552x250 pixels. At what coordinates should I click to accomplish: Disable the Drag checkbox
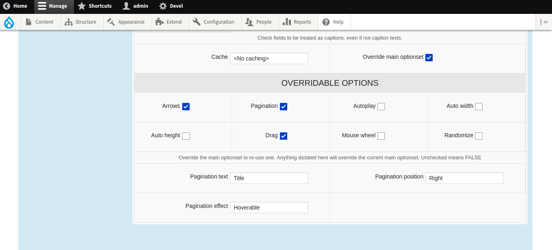pos(284,136)
